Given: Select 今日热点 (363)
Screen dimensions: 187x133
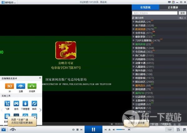Looking at the screenshot, I should (144, 52).
